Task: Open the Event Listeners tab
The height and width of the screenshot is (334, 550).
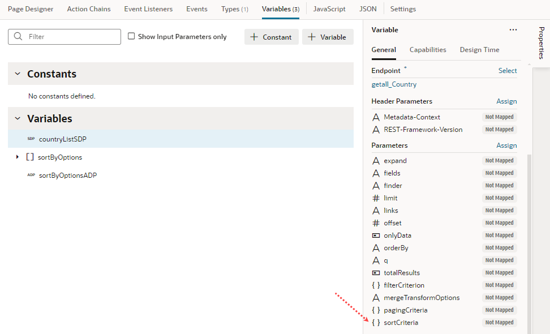Action: click(x=148, y=9)
